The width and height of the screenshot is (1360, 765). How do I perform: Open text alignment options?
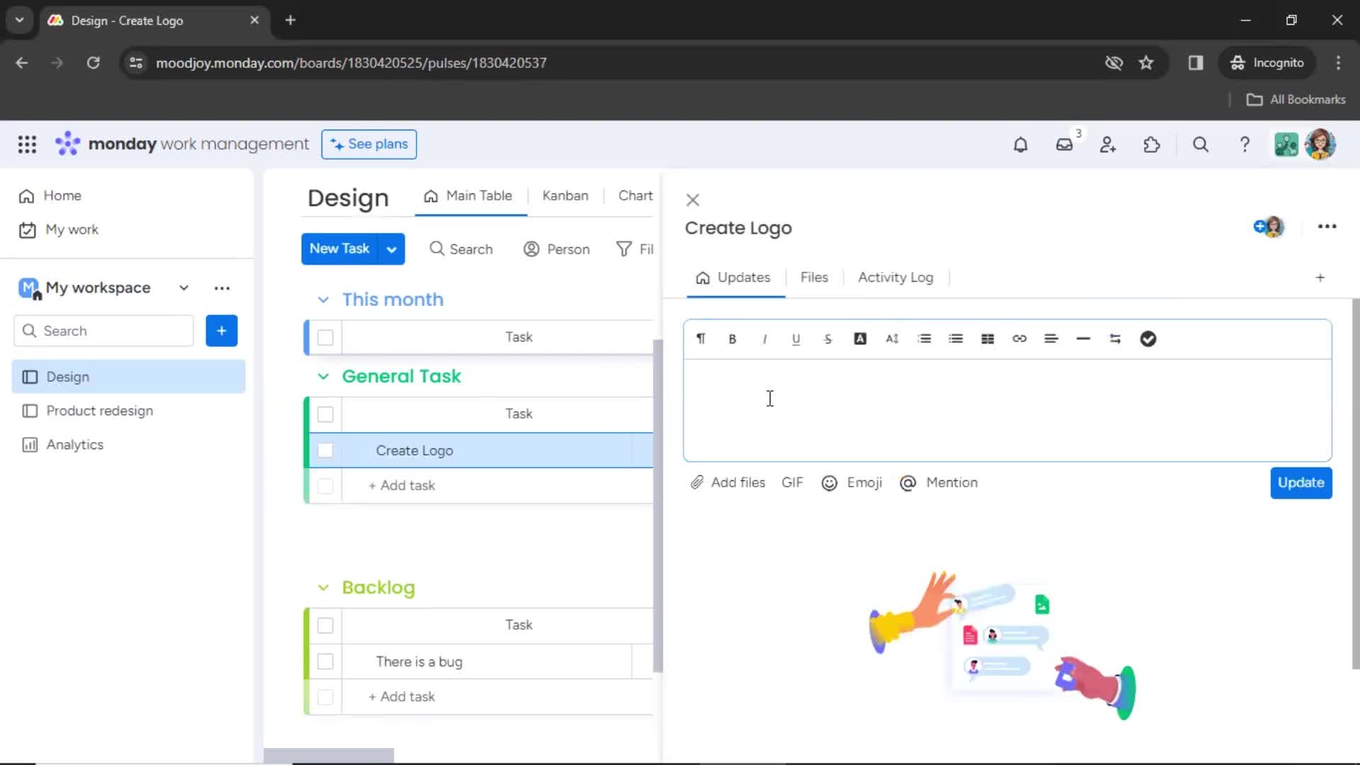(1051, 339)
